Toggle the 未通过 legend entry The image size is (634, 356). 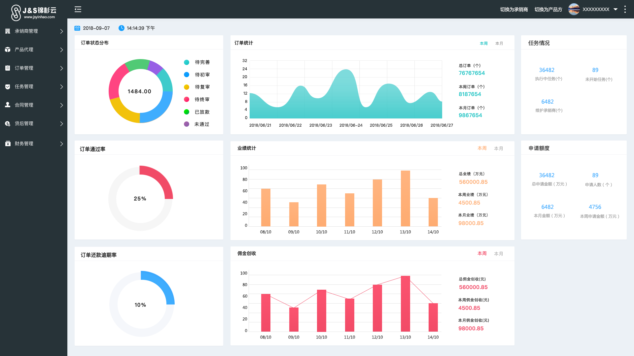tap(197, 124)
